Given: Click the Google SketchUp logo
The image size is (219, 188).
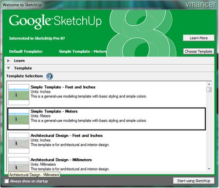Looking at the screenshot, I should (x=55, y=21).
